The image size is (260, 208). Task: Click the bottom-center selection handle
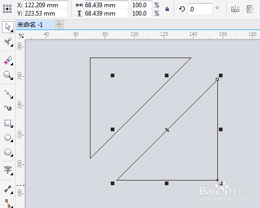pos(166,183)
